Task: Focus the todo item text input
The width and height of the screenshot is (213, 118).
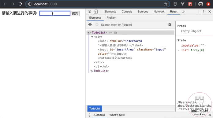Action: (x=55, y=13)
